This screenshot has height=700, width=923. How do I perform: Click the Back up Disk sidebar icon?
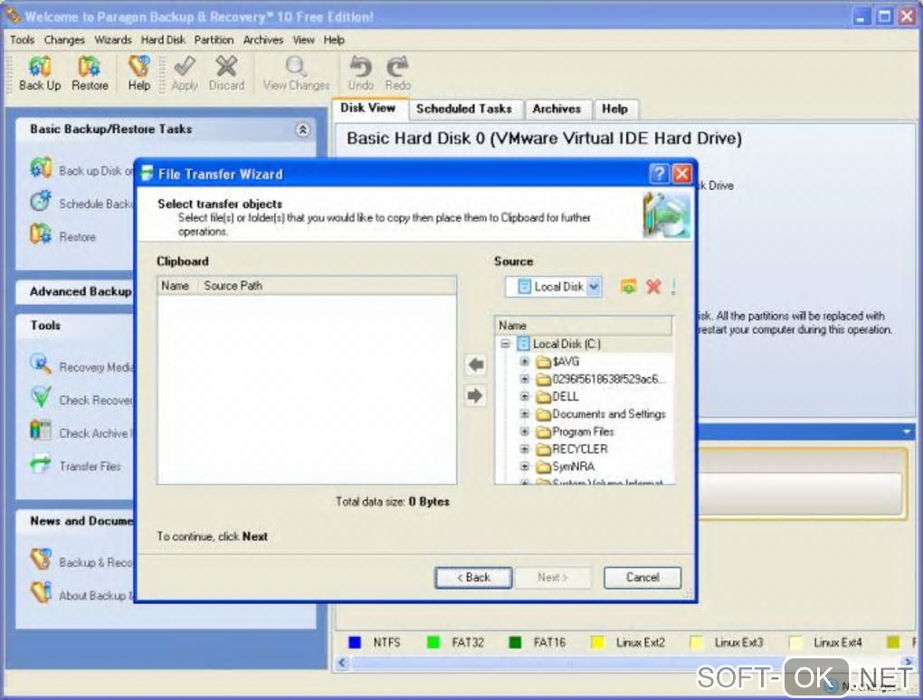(41, 168)
